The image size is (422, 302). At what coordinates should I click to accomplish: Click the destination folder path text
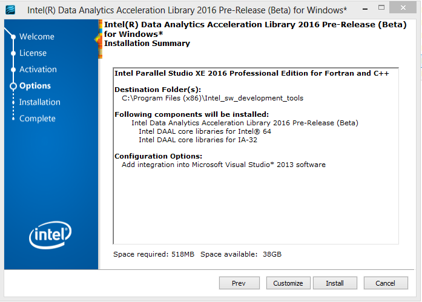[x=213, y=98]
